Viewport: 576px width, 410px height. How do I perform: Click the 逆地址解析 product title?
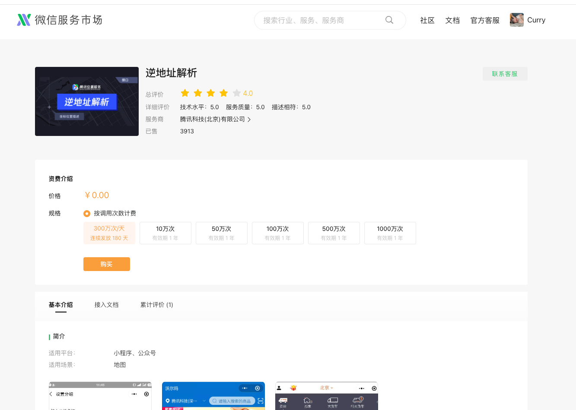pyautogui.click(x=171, y=73)
